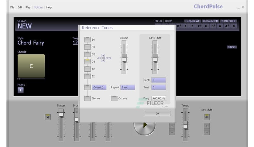This screenshot has width=254, height=147.
Task: Enable the Octave toggle
Action: 114,98
